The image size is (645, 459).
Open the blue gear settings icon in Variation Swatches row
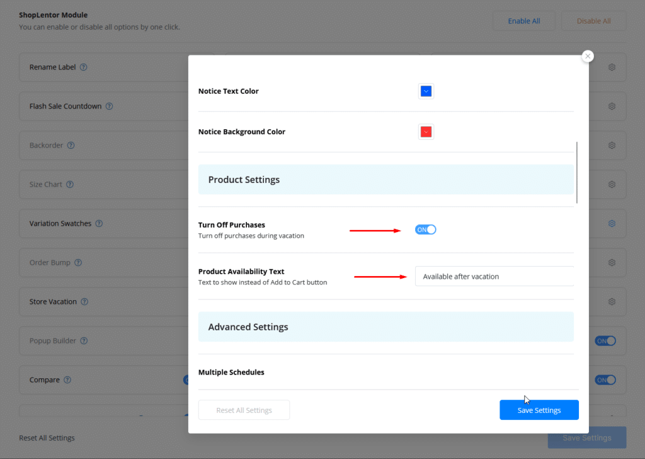pos(612,224)
